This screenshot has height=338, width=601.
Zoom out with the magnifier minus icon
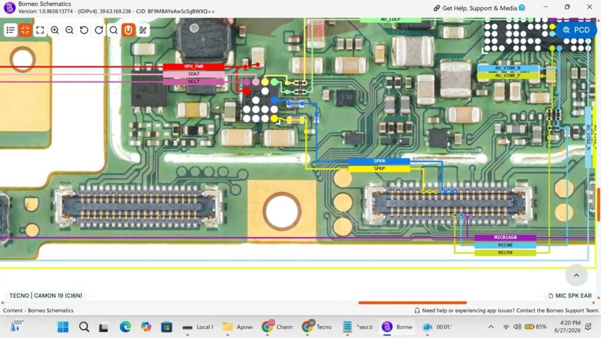tap(69, 30)
